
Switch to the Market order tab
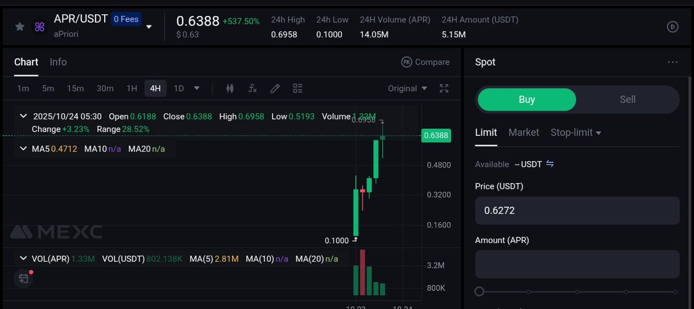click(524, 132)
